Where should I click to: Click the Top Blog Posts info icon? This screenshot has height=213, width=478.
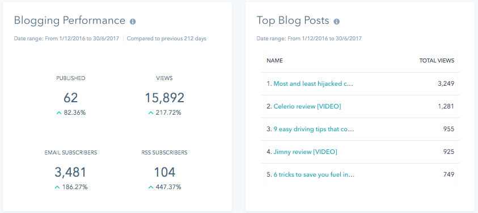[x=337, y=22]
